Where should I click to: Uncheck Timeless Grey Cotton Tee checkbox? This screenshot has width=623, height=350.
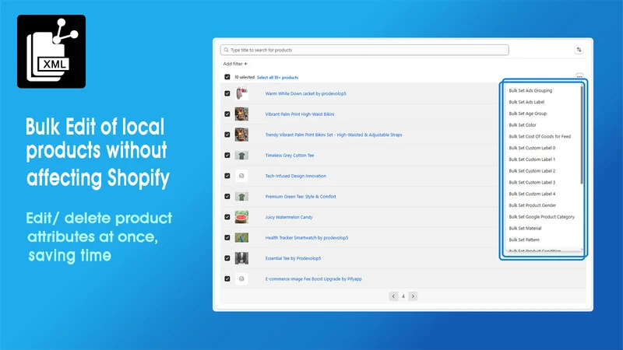click(x=227, y=155)
